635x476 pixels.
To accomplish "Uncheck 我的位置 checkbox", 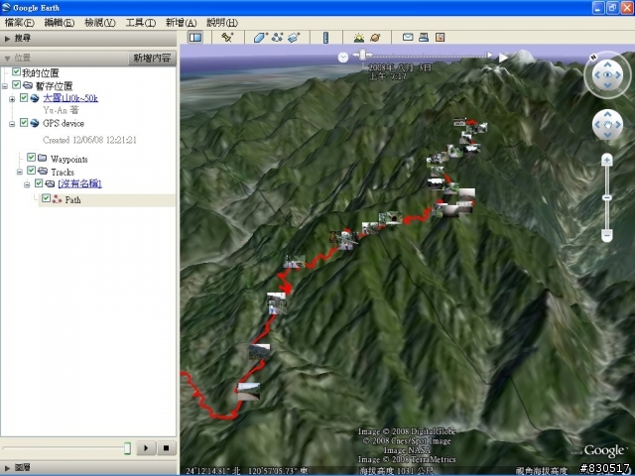I will [x=16, y=72].
